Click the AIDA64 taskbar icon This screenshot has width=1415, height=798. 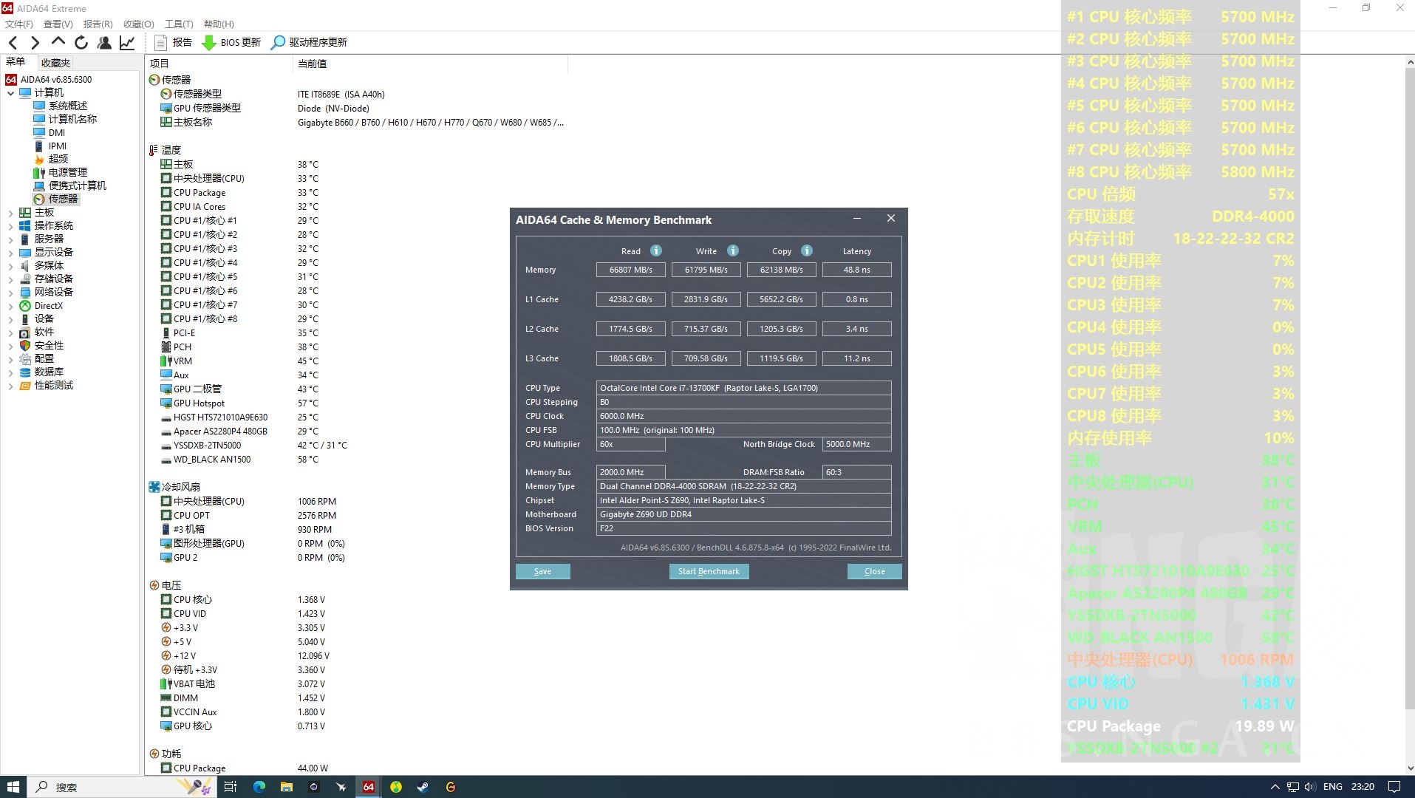pos(368,787)
